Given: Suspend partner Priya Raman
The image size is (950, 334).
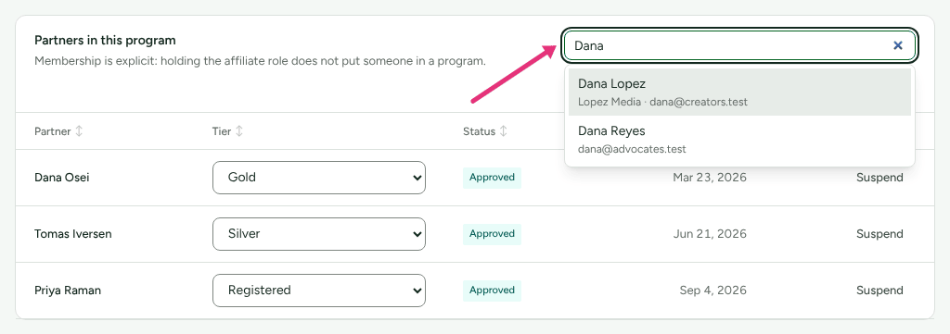Looking at the screenshot, I should coord(879,291).
